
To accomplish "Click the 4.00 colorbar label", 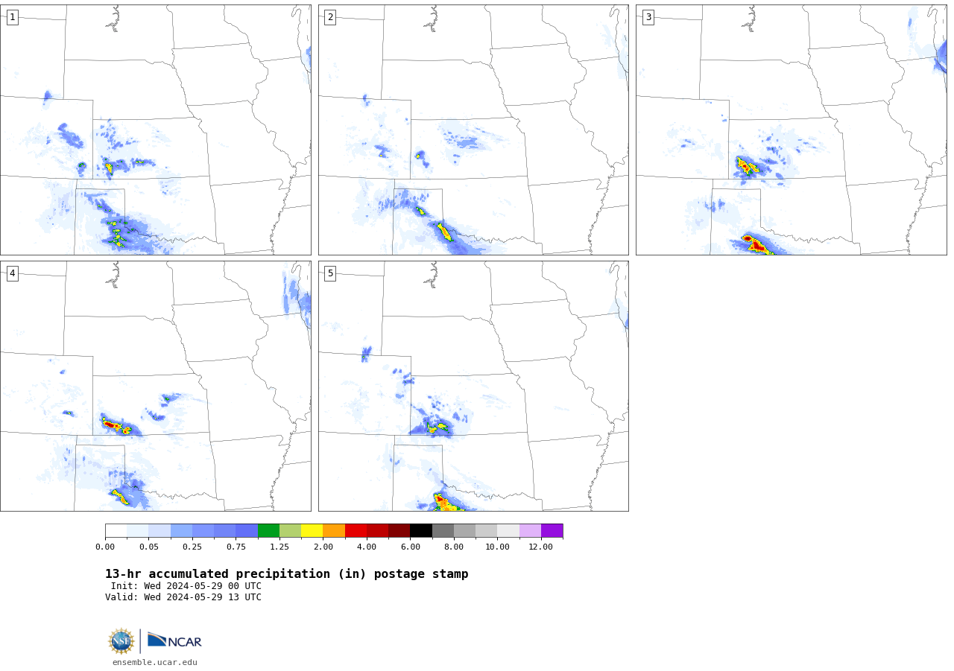I will pos(367,547).
